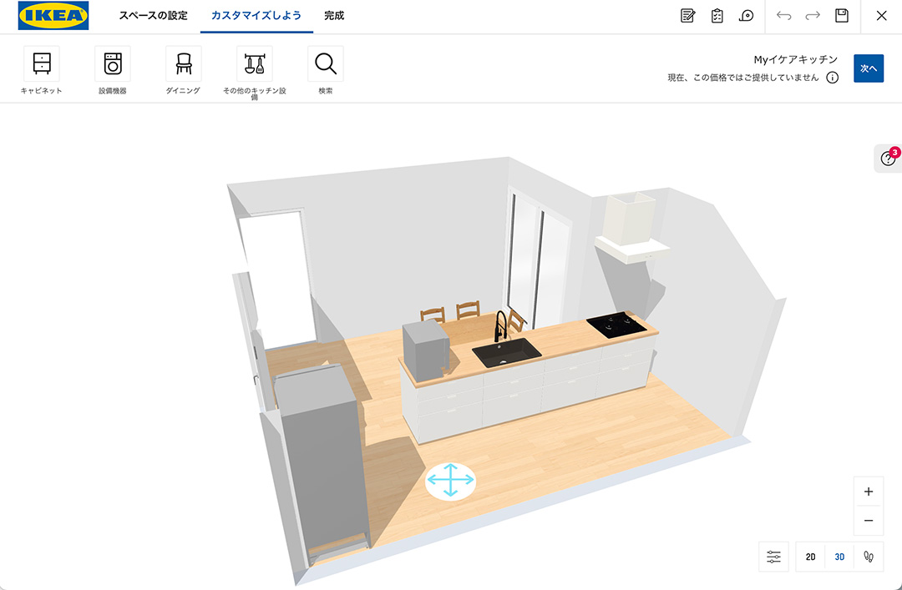Click the tape measure icon

746,16
